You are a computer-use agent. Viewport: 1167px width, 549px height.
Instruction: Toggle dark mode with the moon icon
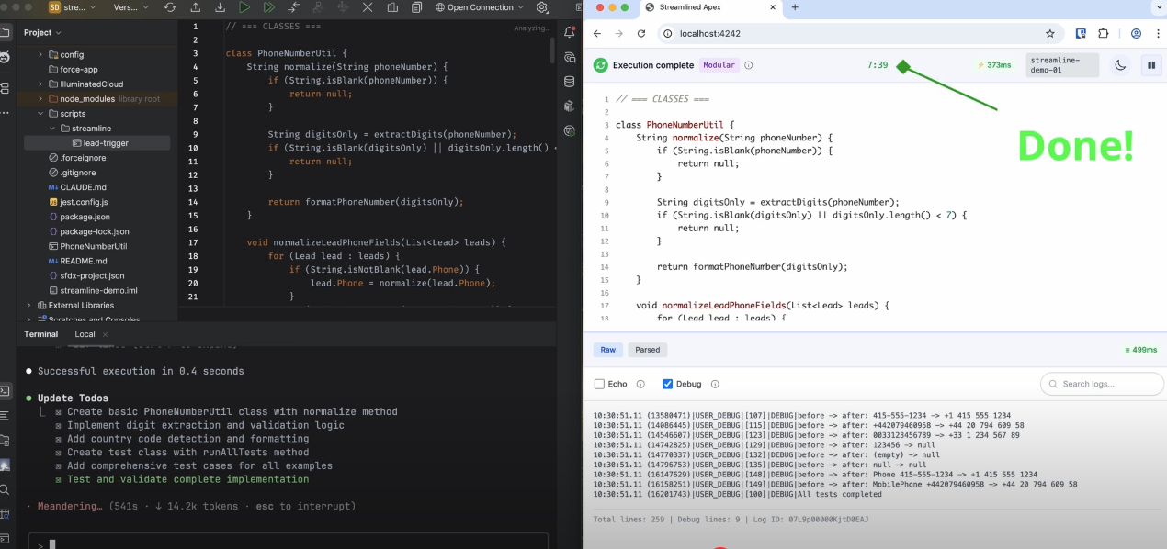point(1120,65)
